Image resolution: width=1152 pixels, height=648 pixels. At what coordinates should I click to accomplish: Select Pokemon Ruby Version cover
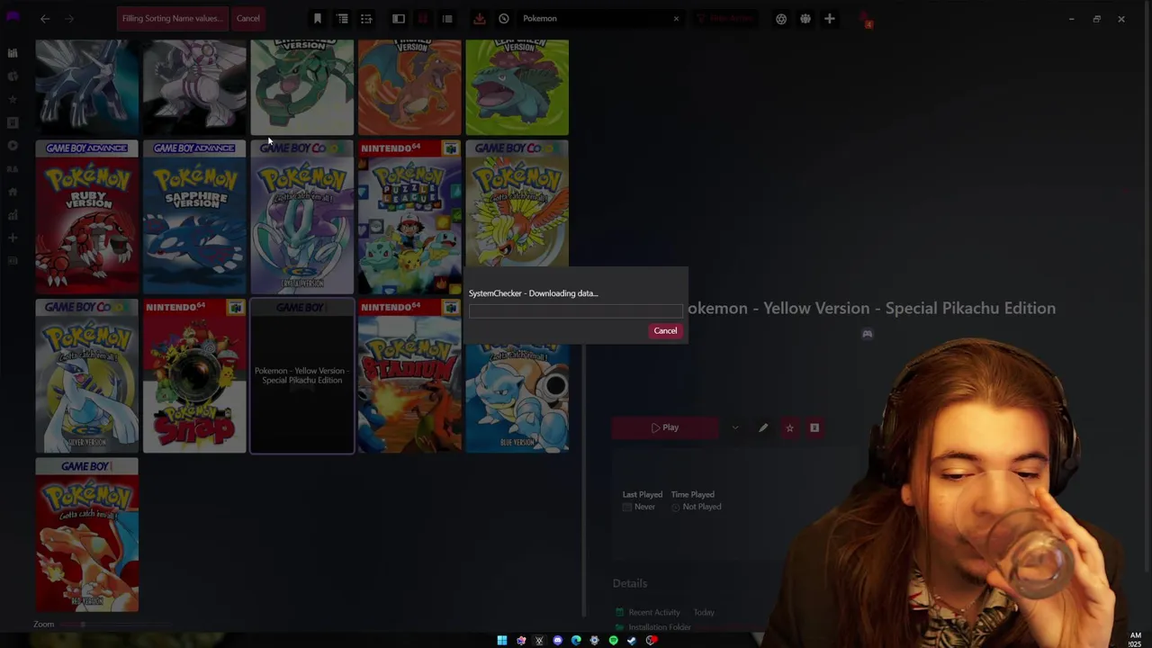(x=87, y=217)
